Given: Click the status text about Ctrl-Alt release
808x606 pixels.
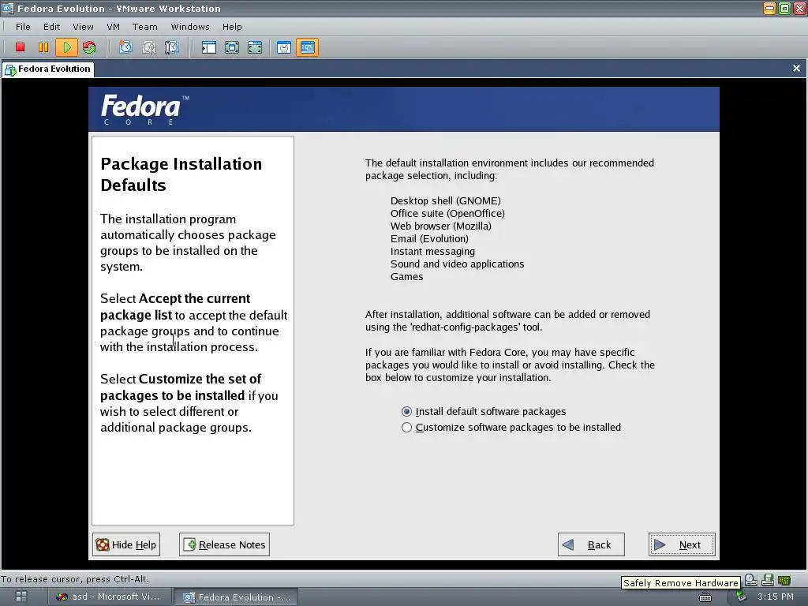Looking at the screenshot, I should click(75, 578).
